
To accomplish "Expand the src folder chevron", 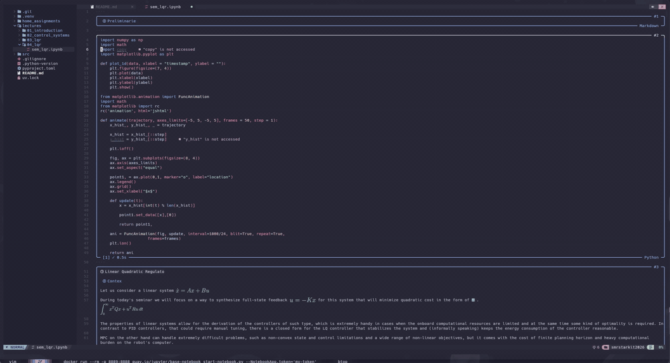I will [x=15, y=54].
